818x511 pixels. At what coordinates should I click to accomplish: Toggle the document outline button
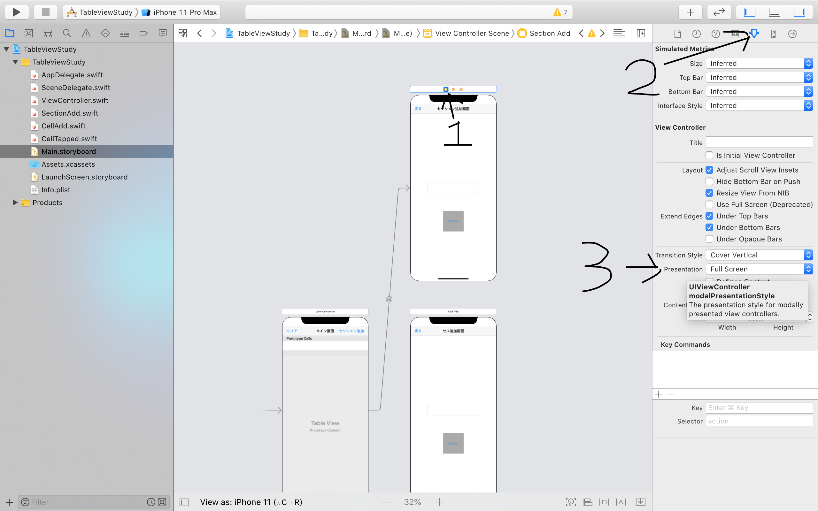pos(184,502)
